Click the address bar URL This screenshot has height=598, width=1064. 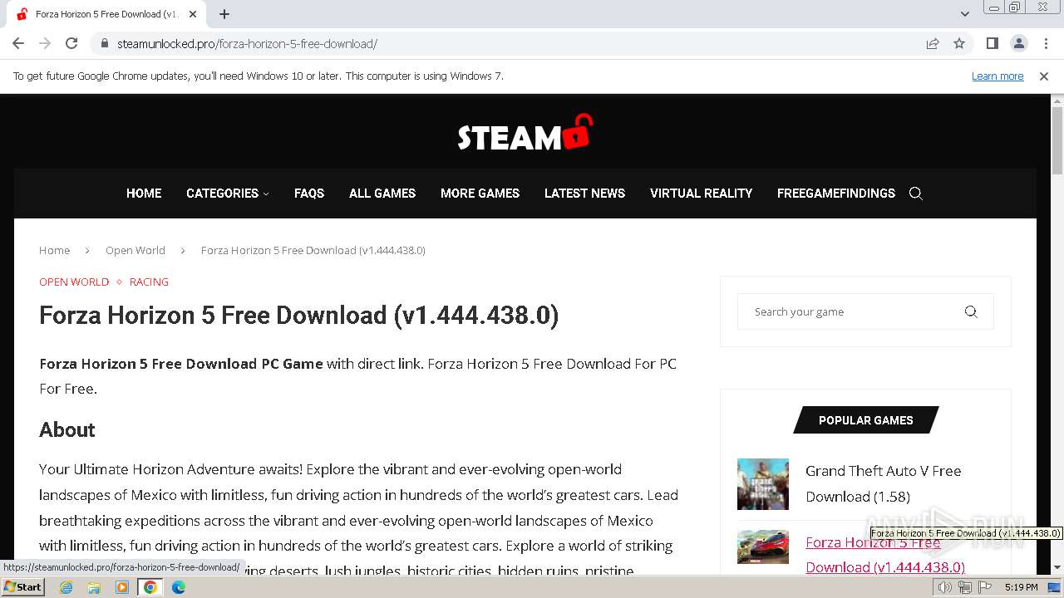pos(247,43)
